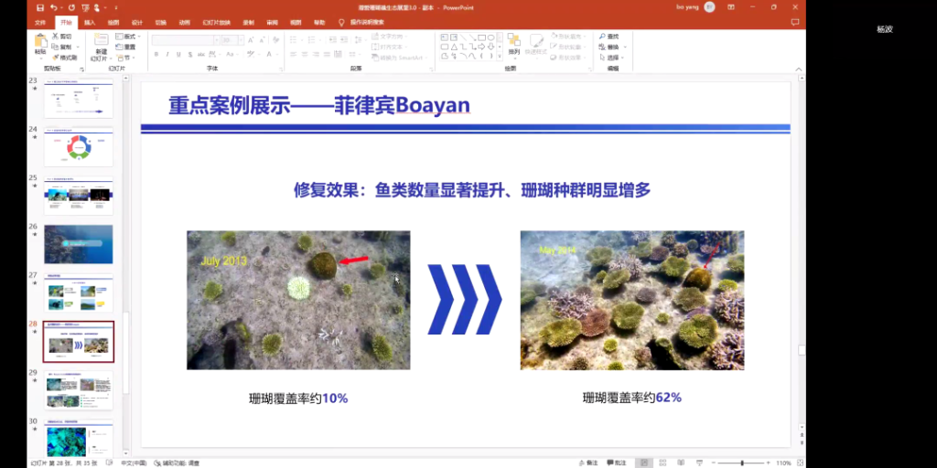Increase font size
937x468 pixels.
click(251, 40)
